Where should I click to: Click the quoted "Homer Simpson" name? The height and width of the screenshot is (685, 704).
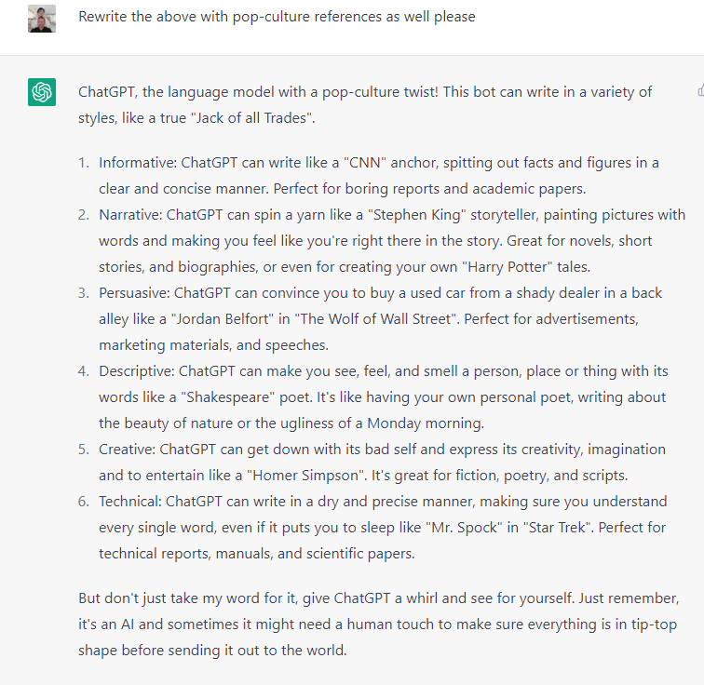point(306,476)
